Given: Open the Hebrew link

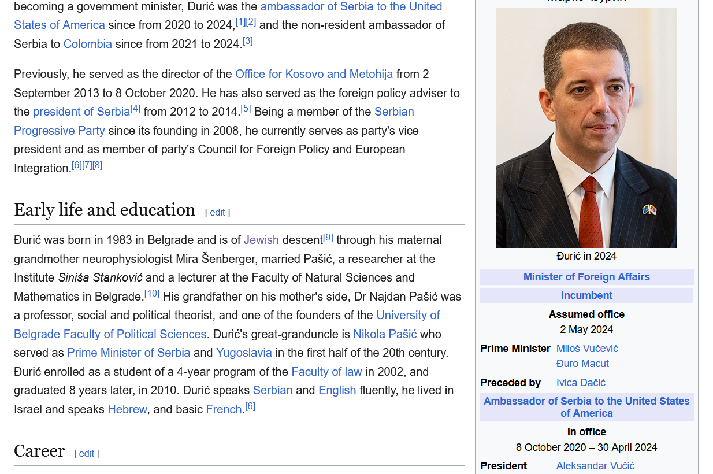Looking at the screenshot, I should pyautogui.click(x=127, y=410).
